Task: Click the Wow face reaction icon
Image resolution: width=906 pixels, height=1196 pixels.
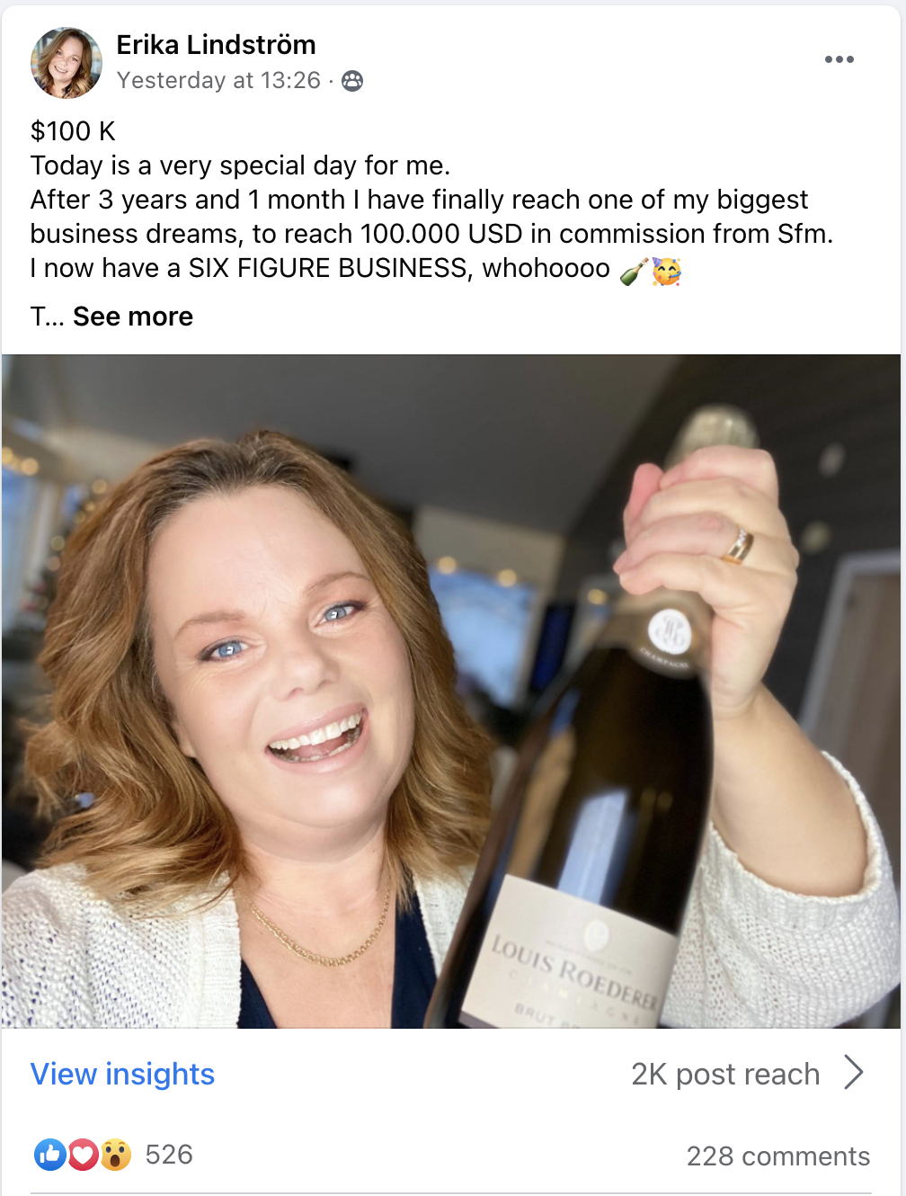Action: pos(115,1155)
